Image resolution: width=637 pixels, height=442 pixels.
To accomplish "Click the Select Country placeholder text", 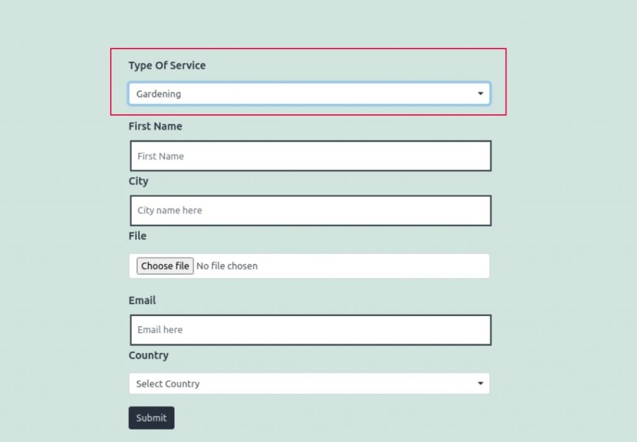I will pyautogui.click(x=167, y=384).
